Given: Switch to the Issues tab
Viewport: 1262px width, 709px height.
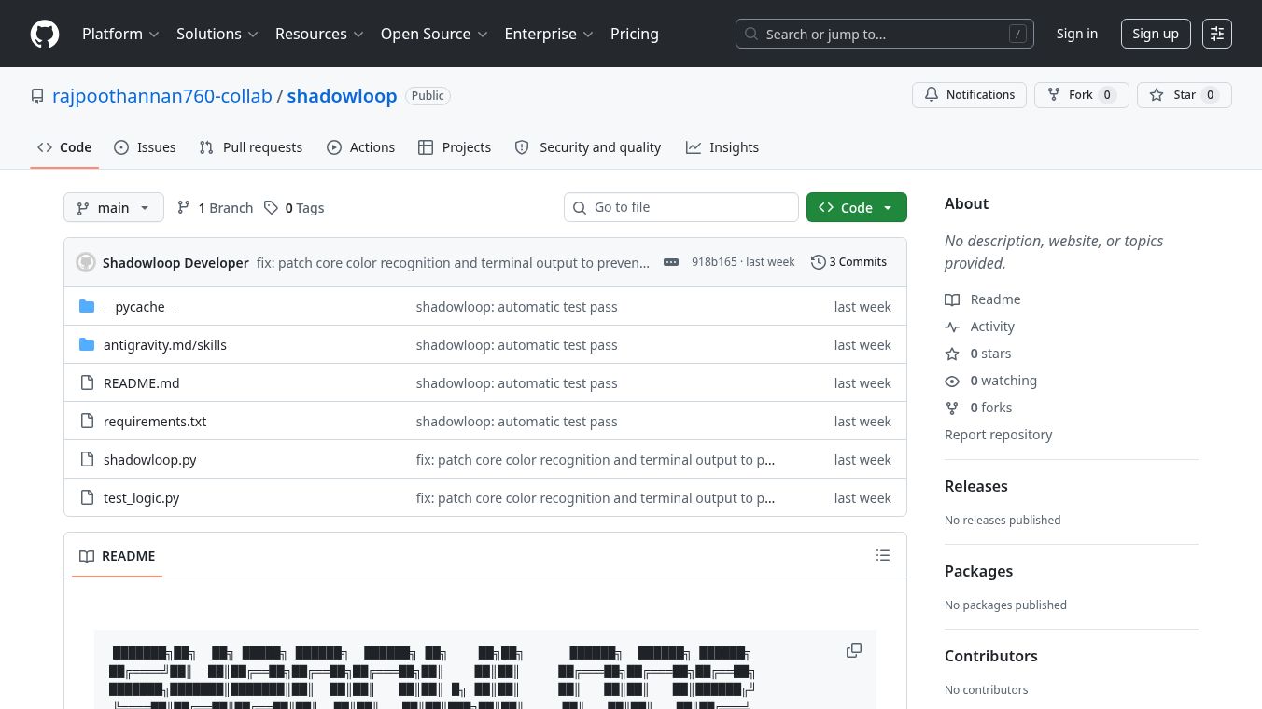Looking at the screenshot, I should coord(145,147).
